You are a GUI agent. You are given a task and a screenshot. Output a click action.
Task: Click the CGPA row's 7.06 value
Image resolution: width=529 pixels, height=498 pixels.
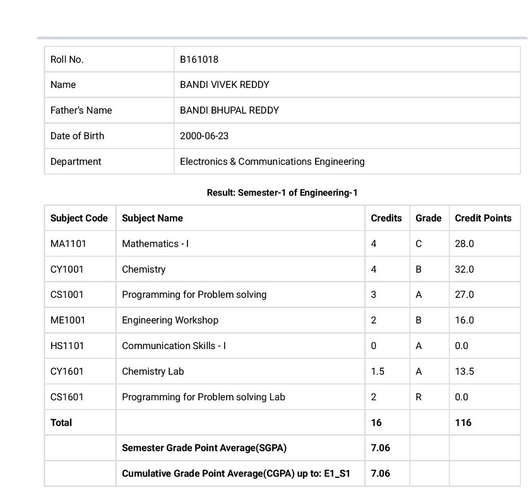[380, 474]
